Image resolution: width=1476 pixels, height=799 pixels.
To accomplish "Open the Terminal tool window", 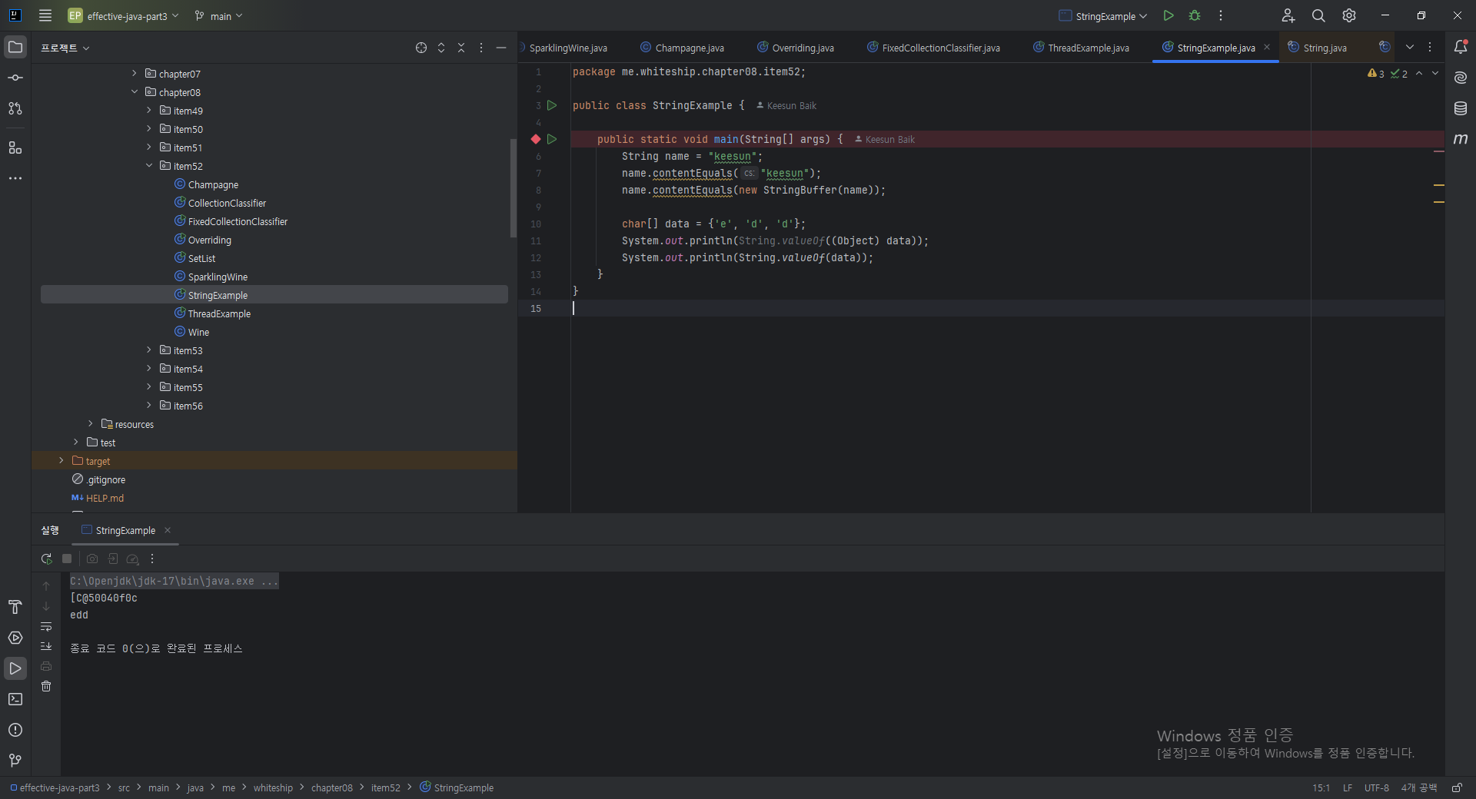I will pyautogui.click(x=15, y=699).
